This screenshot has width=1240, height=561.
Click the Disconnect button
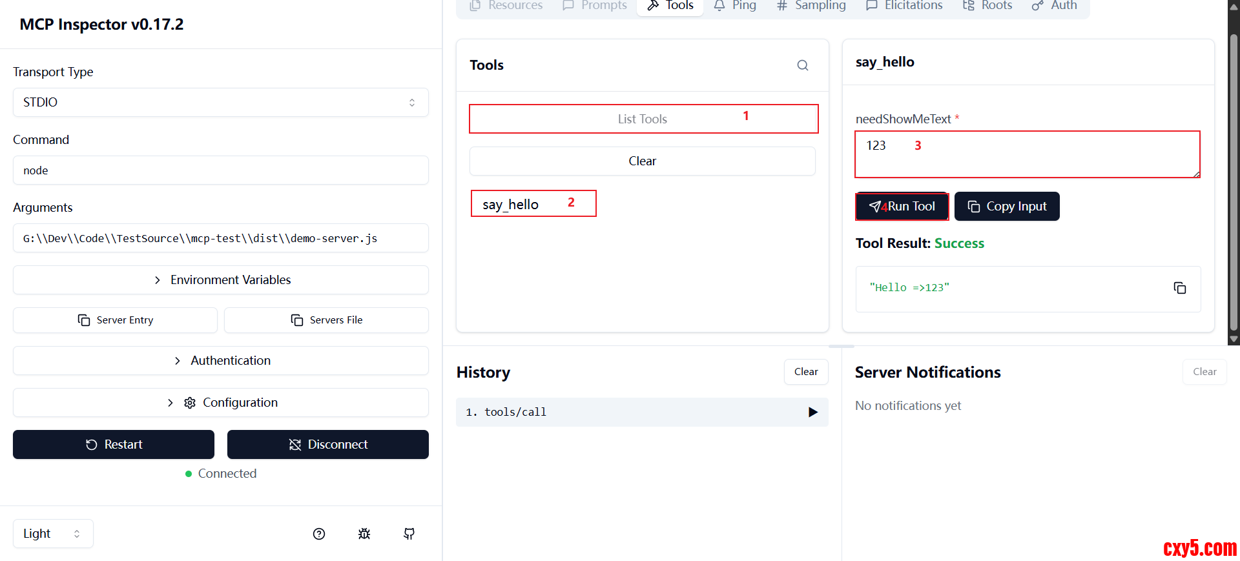tap(327, 445)
